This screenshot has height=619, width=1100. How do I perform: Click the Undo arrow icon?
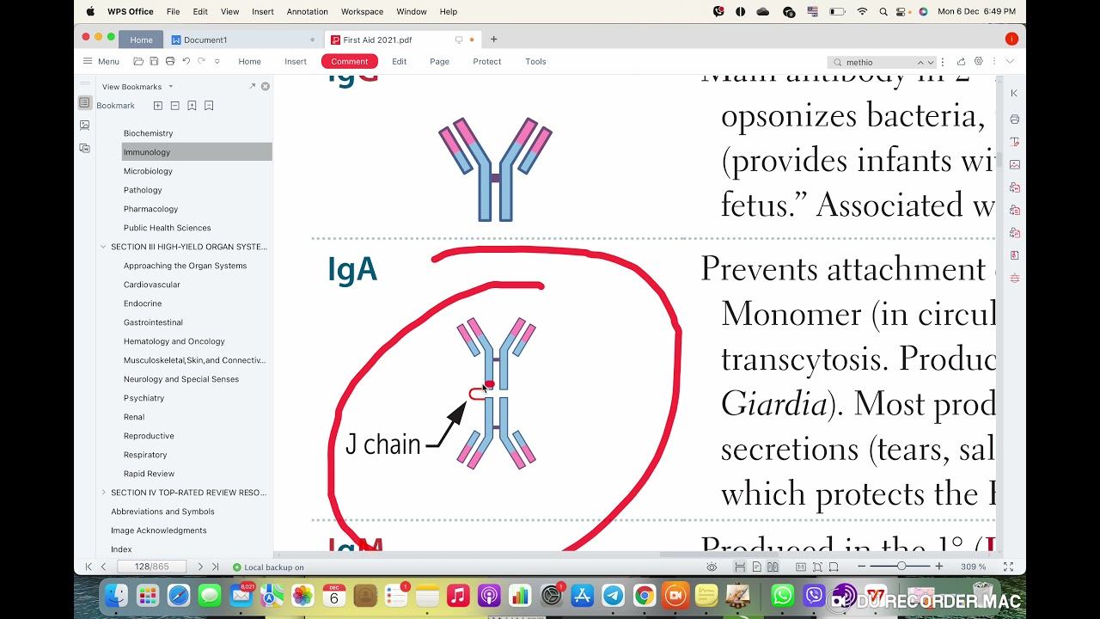pyautogui.click(x=186, y=61)
